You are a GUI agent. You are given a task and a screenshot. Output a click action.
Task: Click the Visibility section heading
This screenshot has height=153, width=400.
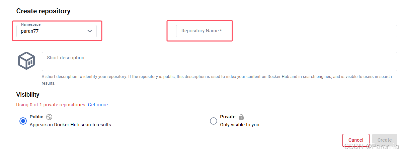pyautogui.click(x=28, y=95)
